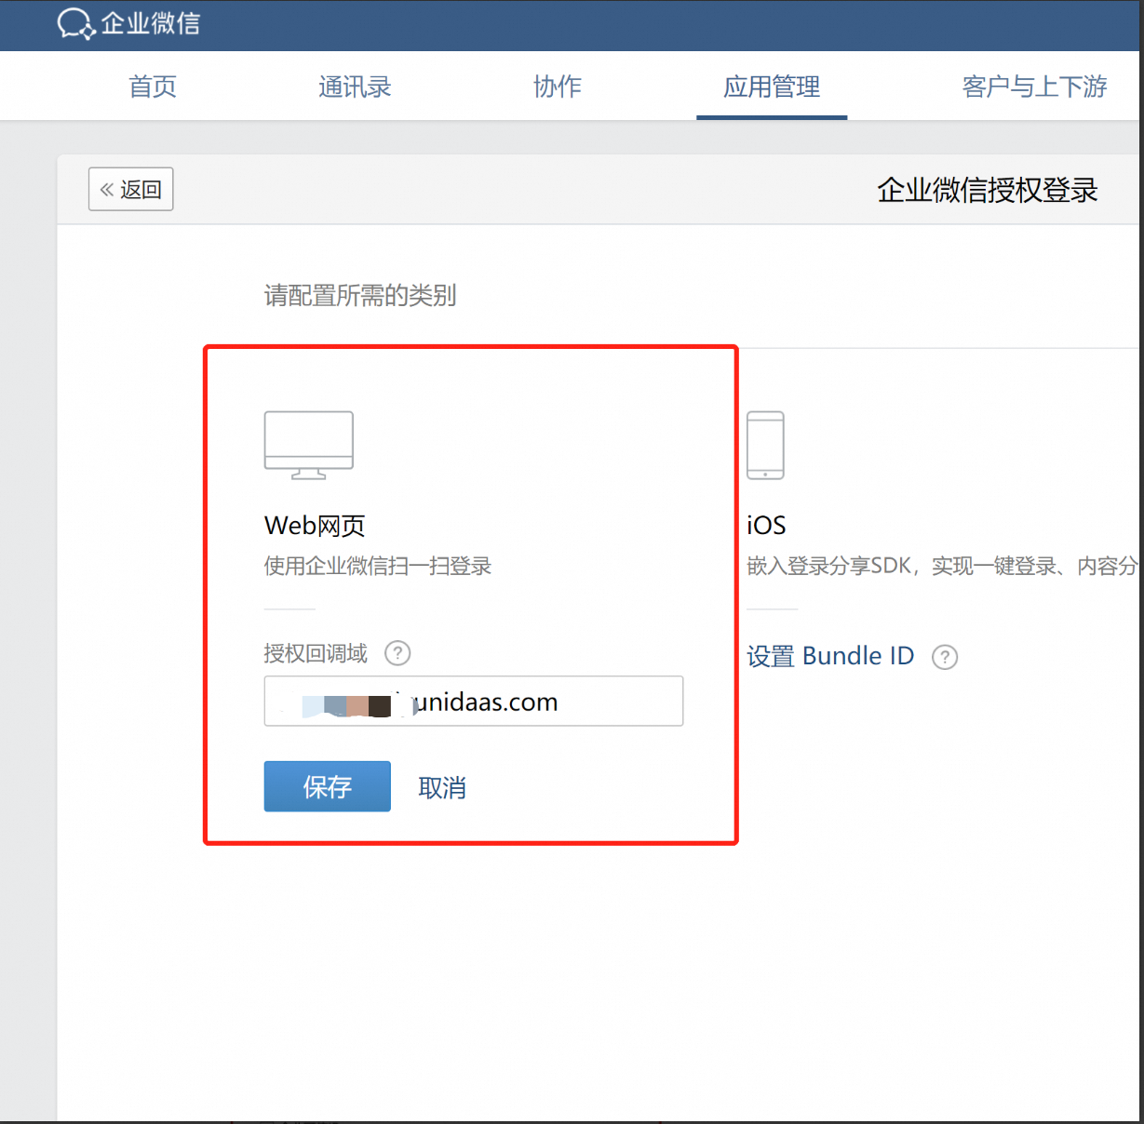This screenshot has height=1124, width=1144.
Task: Click the 企业微信 logo icon
Action: 76,23
